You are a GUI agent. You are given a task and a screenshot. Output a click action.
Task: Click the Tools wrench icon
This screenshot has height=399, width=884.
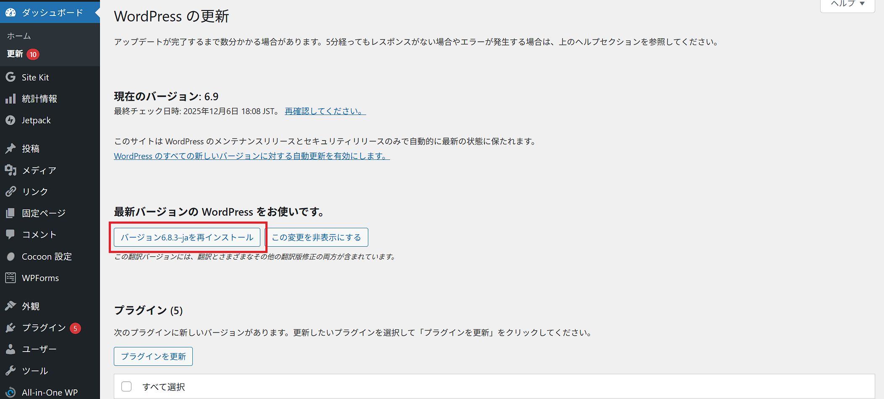(x=10, y=370)
